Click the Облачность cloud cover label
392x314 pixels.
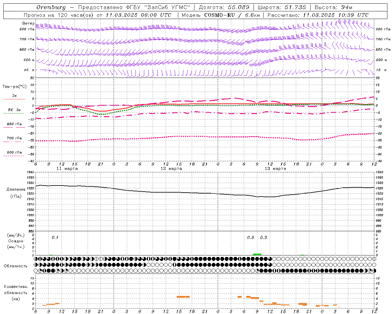(16, 266)
